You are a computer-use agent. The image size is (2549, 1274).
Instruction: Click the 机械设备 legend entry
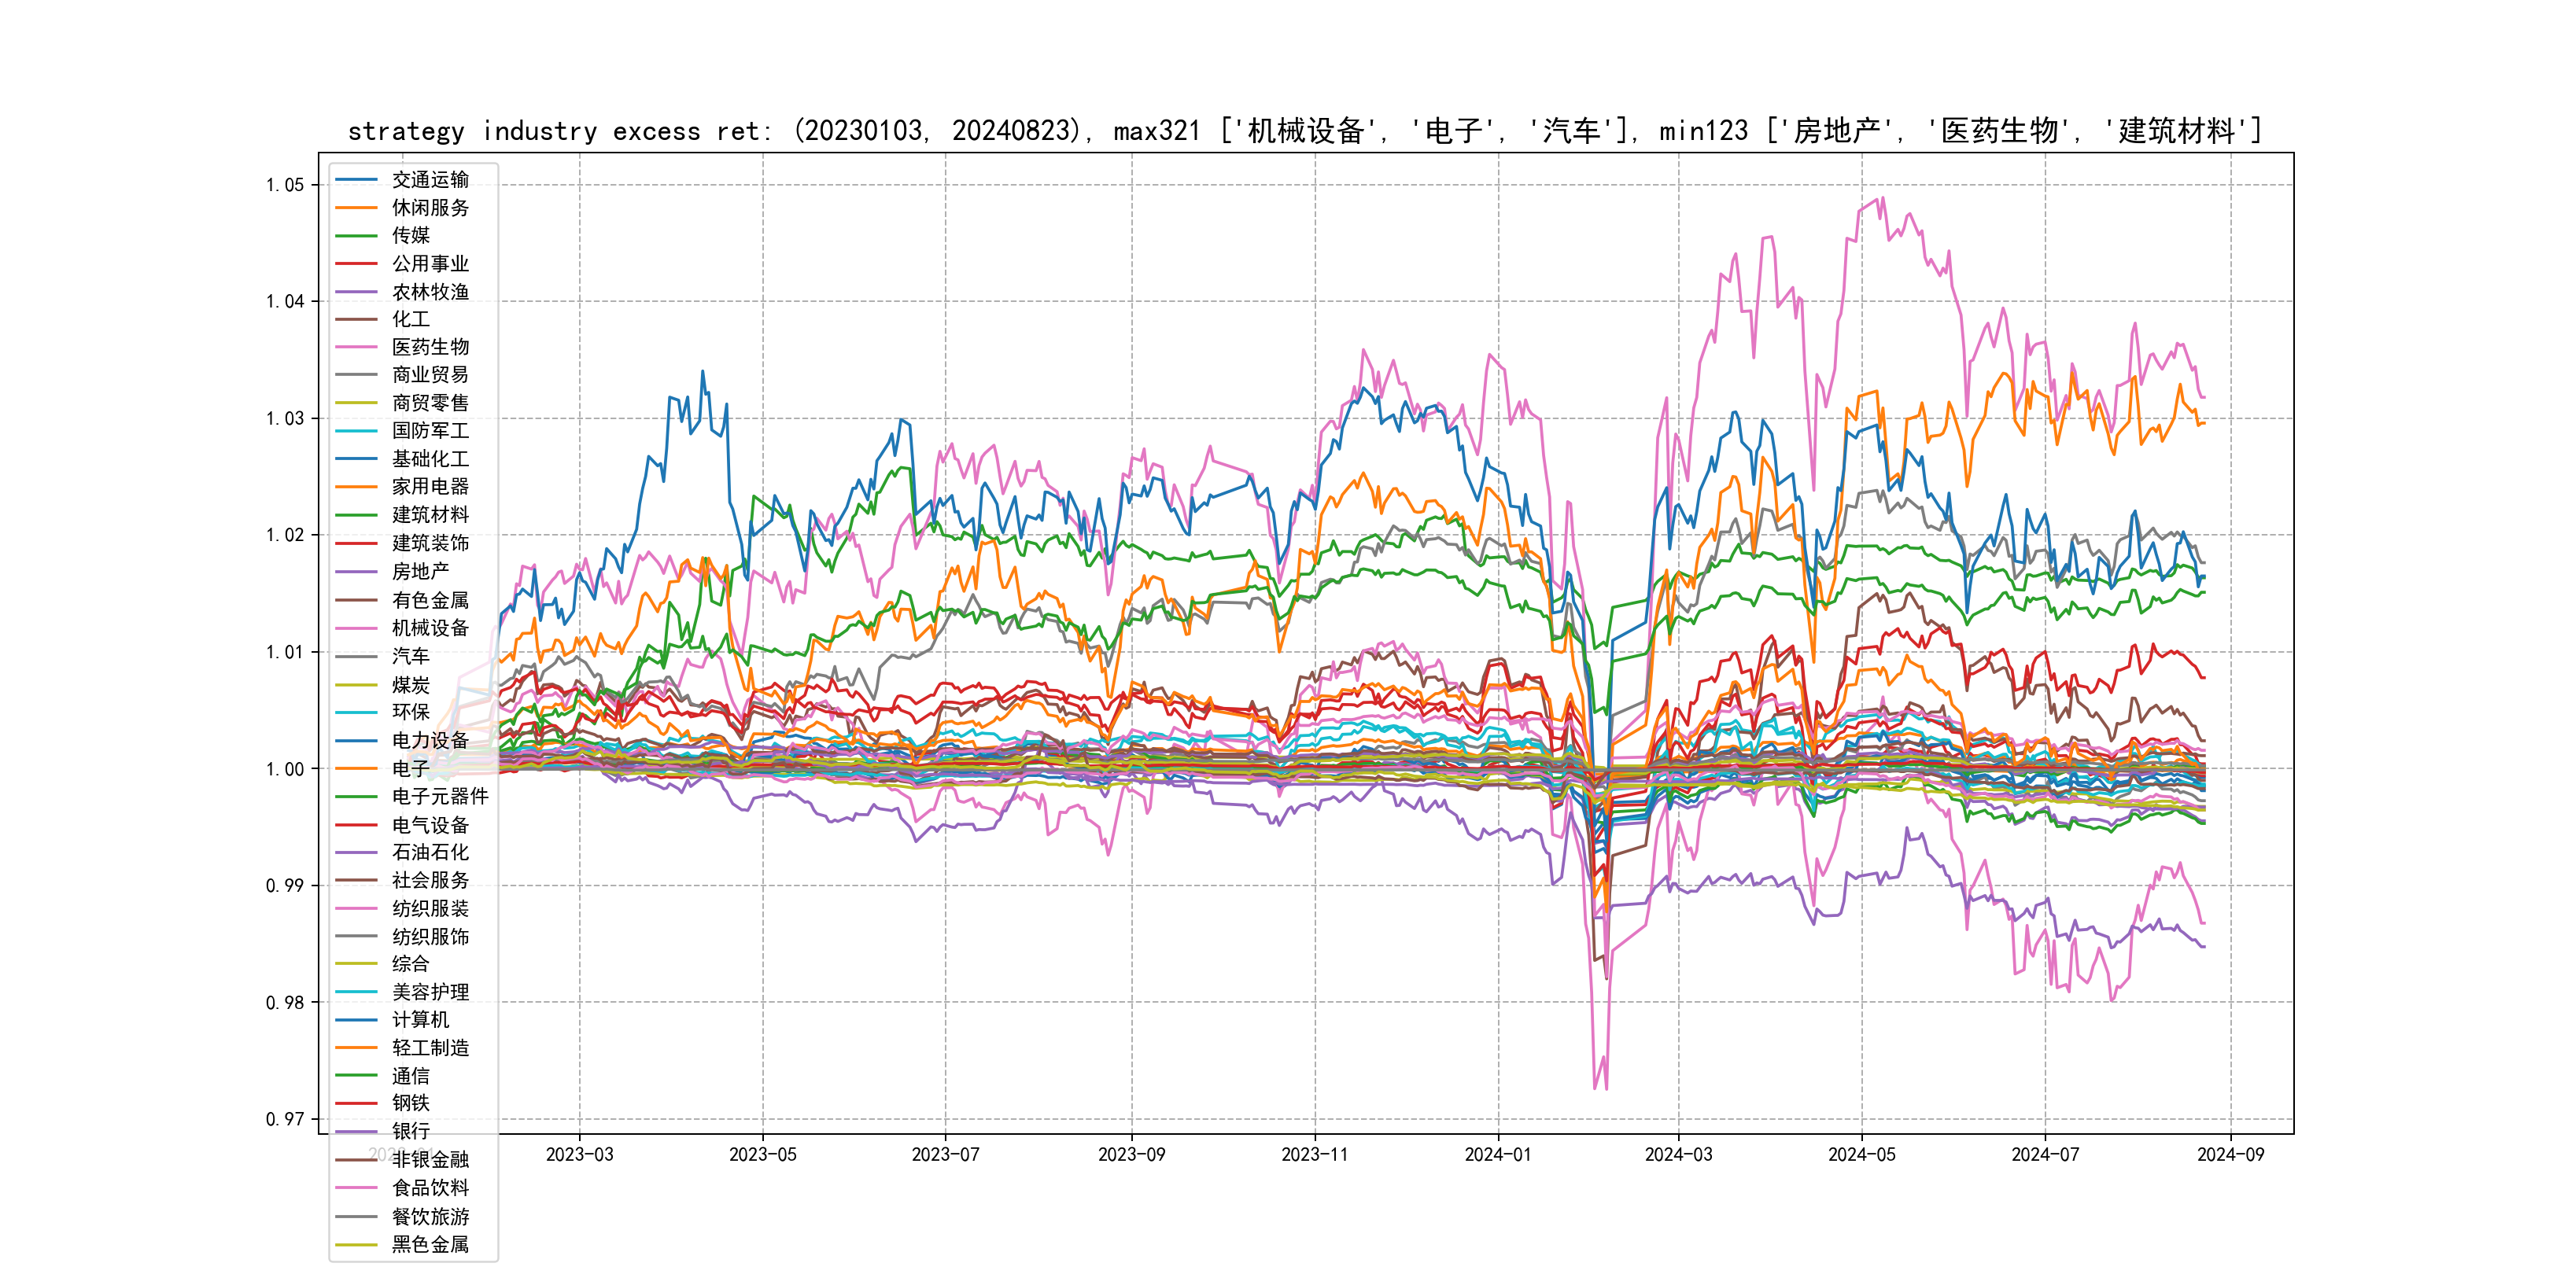[x=430, y=628]
